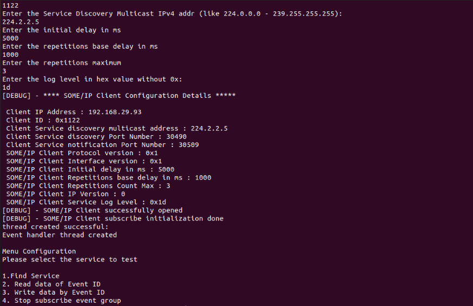Click the 'Event handler thread created' line
Viewport: 473px width, 306px height.
60,235
